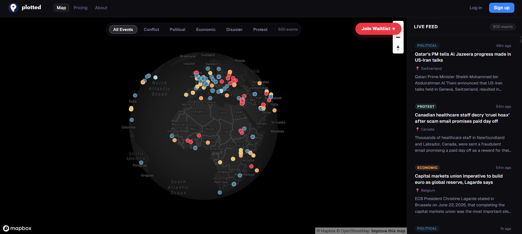Click the red marker below Tanzania label
This screenshot has height=234, width=522.
251,166
